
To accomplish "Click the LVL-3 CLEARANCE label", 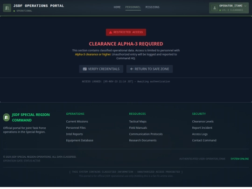I will pyautogui.click(x=232, y=10).
